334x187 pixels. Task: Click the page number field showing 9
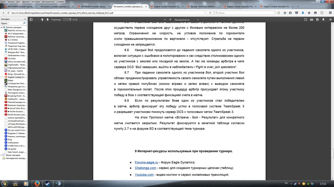pos(67,20)
